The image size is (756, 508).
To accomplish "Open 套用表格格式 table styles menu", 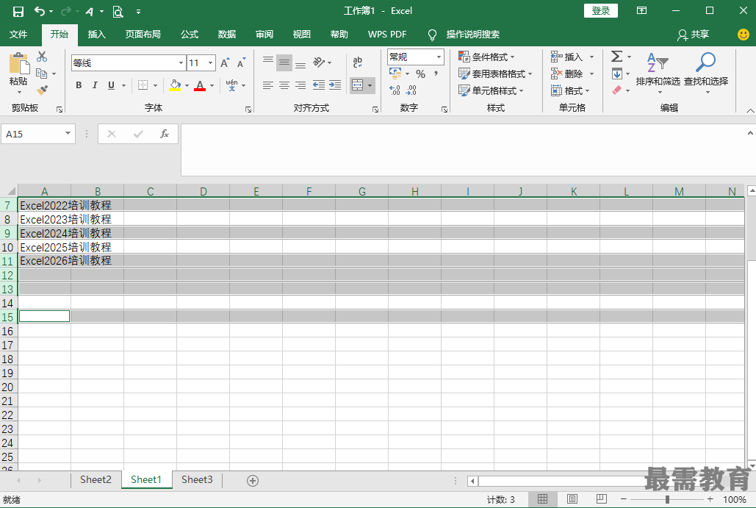I will (495, 74).
